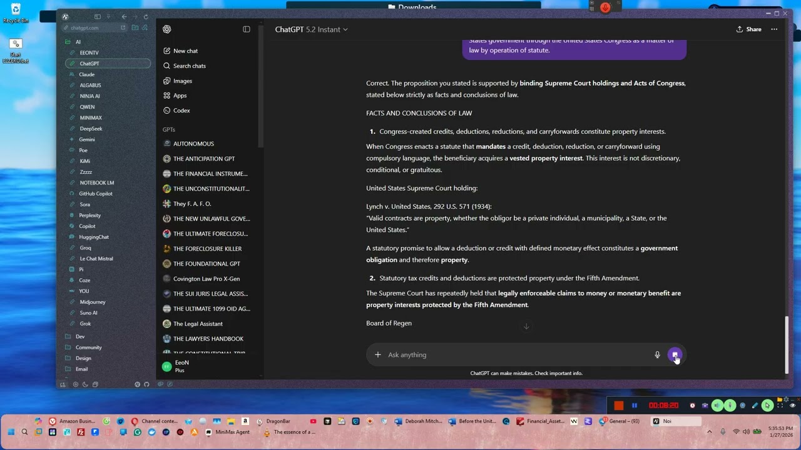Viewport: 801px width, 450px height.
Task: Open the DragonBar taskbar item
Action: pyautogui.click(x=273, y=421)
